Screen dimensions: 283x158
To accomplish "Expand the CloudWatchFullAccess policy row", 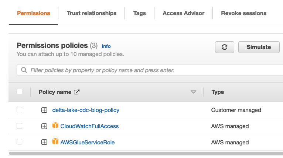I will tap(44, 126).
